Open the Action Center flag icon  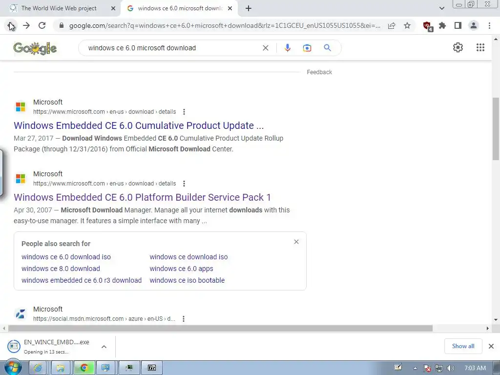coord(427,368)
